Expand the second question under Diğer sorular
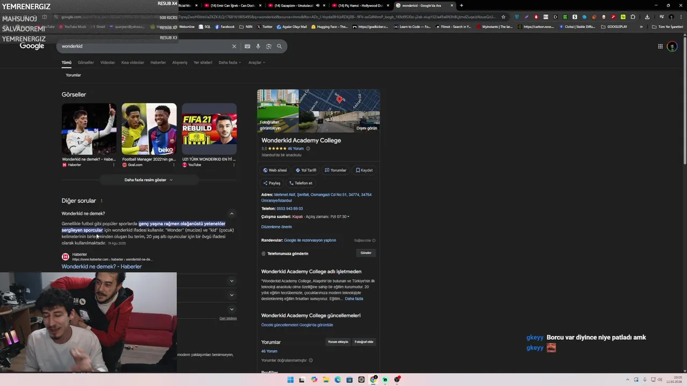 232,281
